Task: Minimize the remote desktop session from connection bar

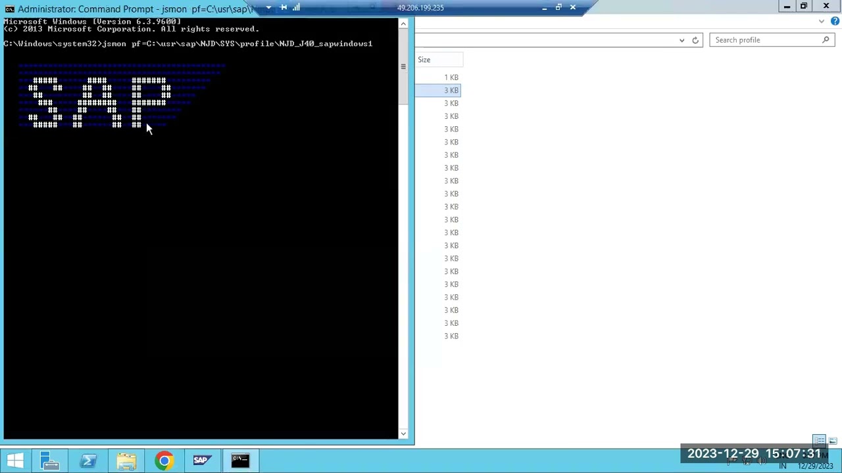Action: [544, 7]
